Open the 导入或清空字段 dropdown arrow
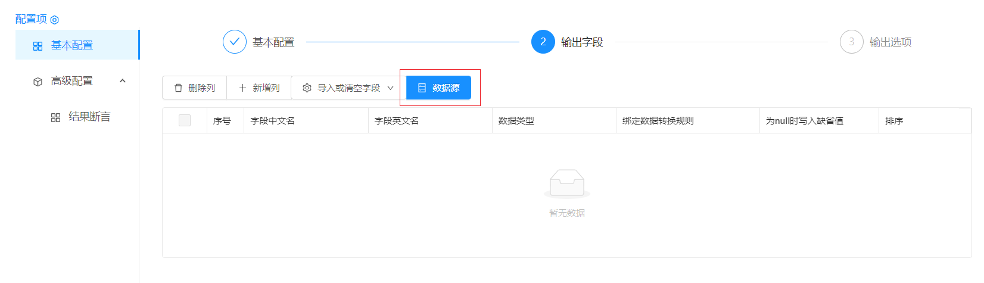Screen dimensions: 984x283 391,88
